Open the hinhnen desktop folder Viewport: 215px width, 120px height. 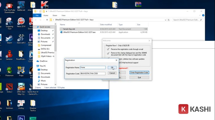coord(9,104)
